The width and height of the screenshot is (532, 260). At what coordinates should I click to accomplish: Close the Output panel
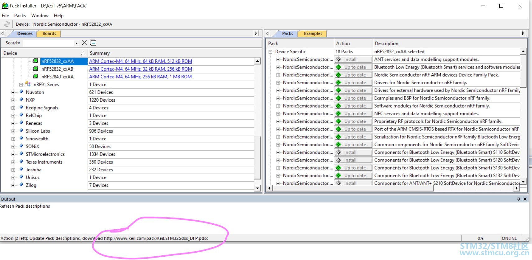tap(525, 199)
